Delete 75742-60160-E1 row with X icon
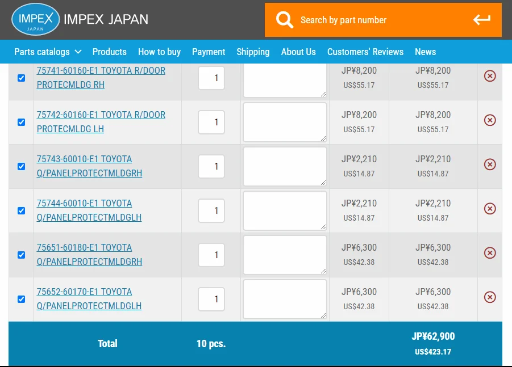Image resolution: width=512 pixels, height=367 pixels. tap(489, 120)
